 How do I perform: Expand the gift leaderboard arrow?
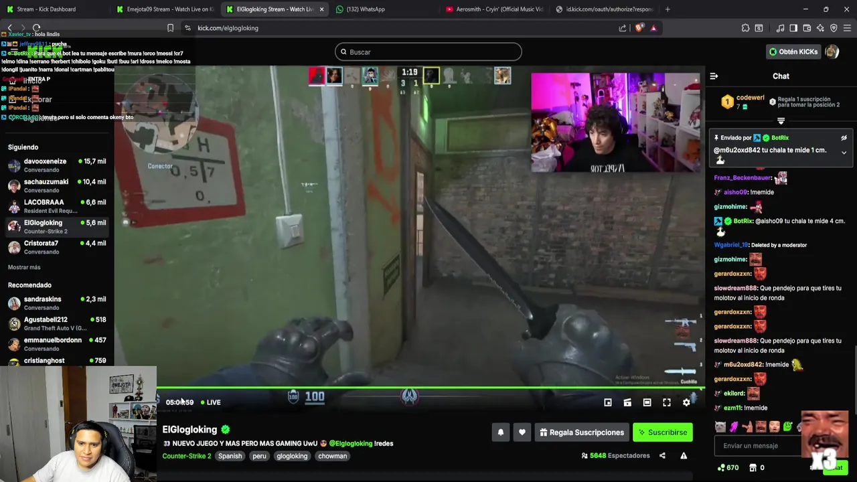pyautogui.click(x=781, y=121)
